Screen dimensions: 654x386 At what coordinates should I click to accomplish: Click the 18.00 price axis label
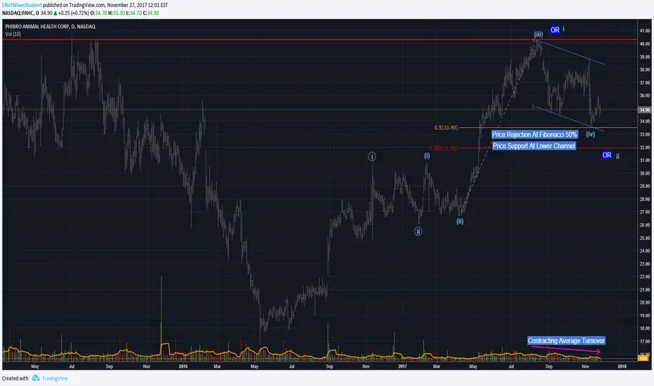click(x=644, y=328)
